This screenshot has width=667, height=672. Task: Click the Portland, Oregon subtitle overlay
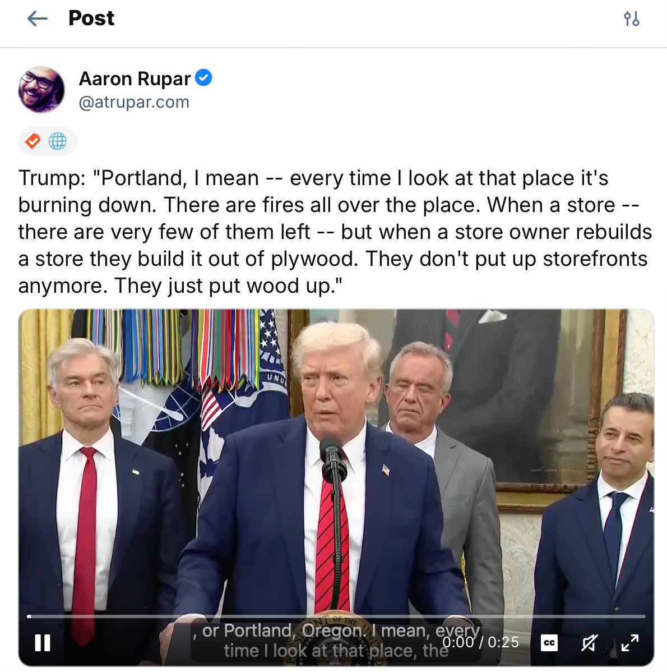click(336, 641)
